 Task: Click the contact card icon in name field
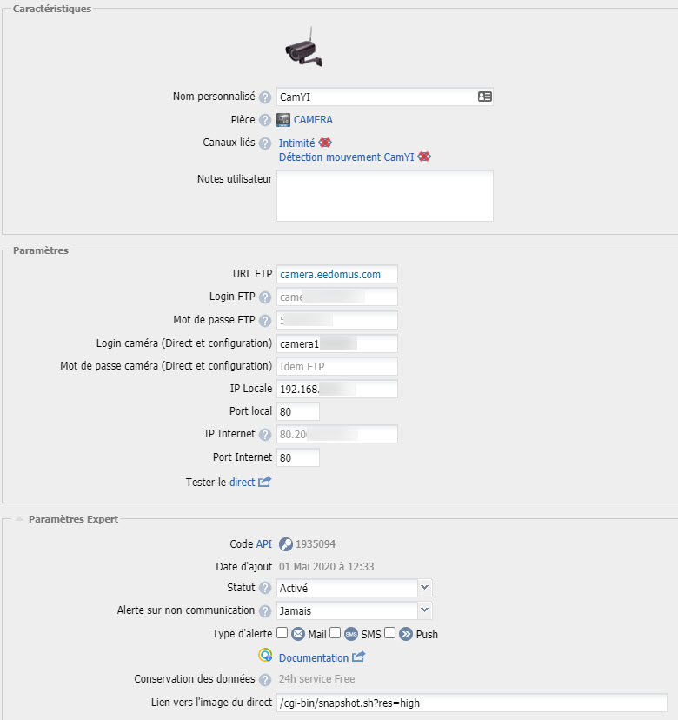tap(484, 97)
